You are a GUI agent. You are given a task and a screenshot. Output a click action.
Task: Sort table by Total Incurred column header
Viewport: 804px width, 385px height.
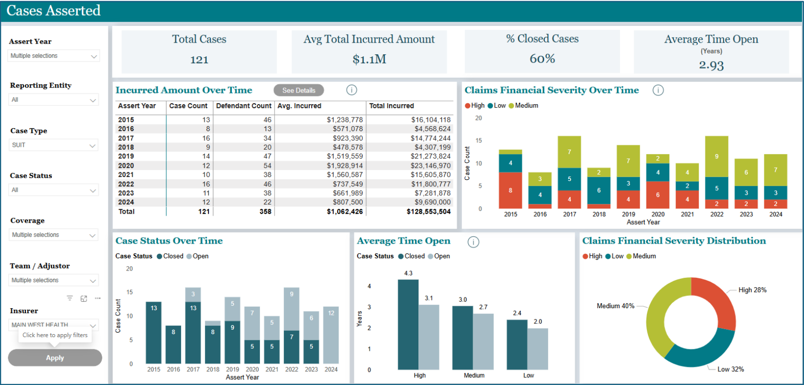[391, 106]
